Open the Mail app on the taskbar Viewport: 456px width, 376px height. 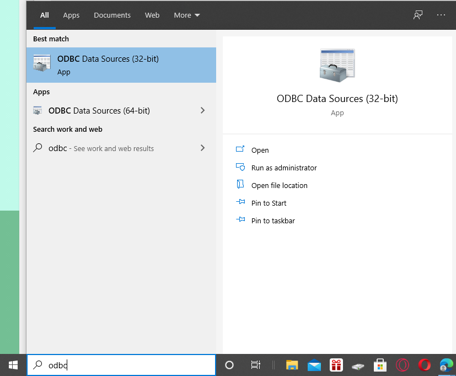click(314, 365)
